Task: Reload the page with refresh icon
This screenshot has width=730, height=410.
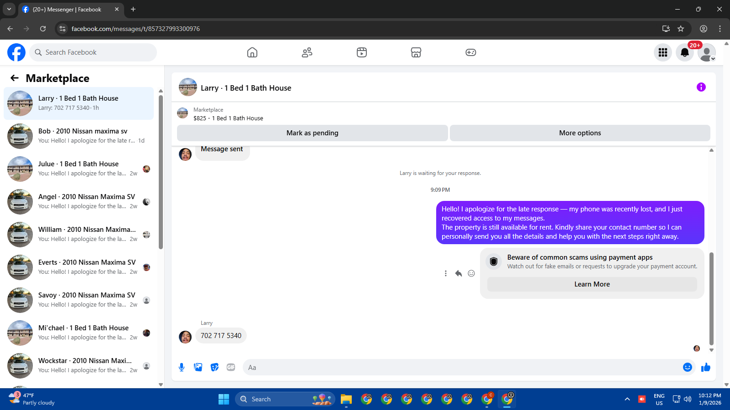Action: coord(43,29)
